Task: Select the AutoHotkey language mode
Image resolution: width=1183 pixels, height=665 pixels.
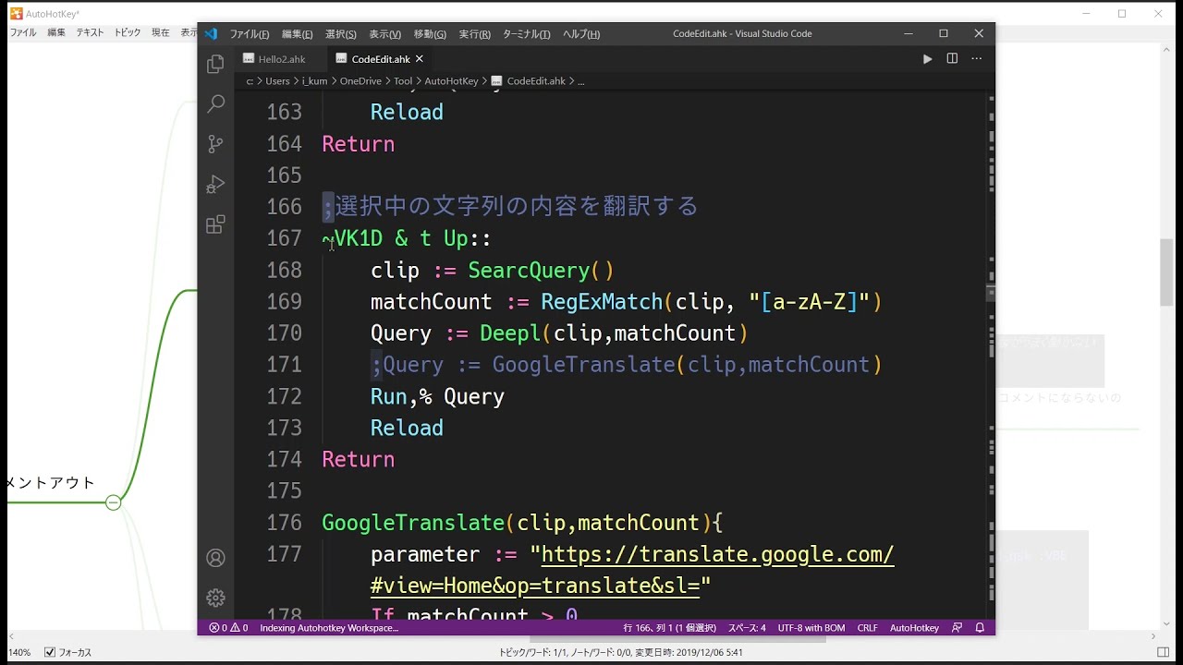Action: (914, 628)
